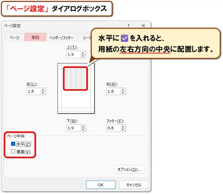Click the 左(L) margin input field
This screenshot has height=194, width=223.
coord(34,91)
